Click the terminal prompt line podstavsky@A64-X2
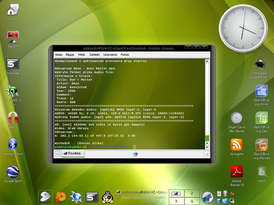Screen dimensions: 274x205 [x=95, y=147]
